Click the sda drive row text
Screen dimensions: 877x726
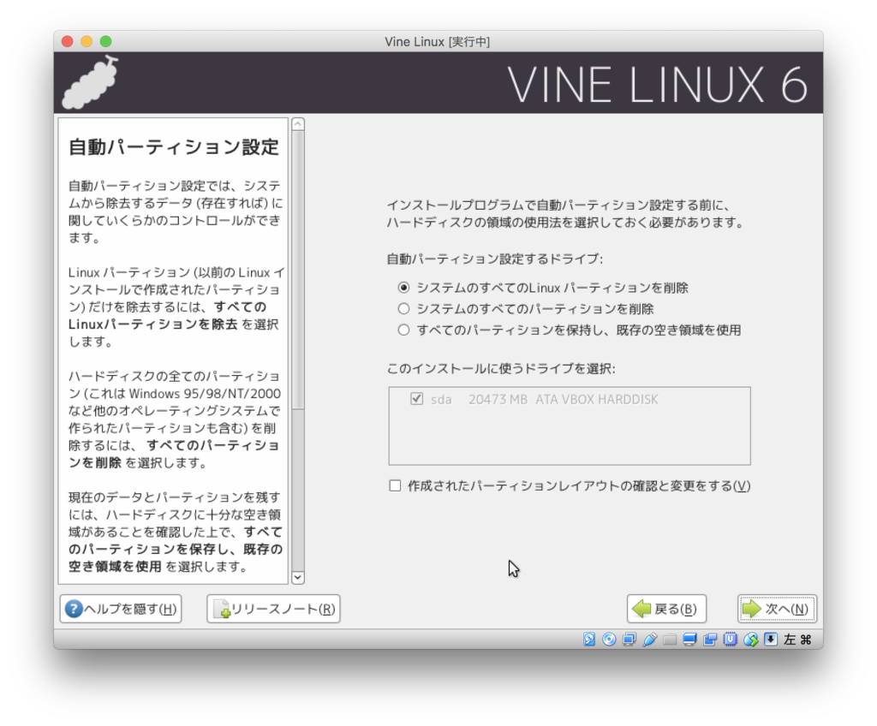coord(441,399)
